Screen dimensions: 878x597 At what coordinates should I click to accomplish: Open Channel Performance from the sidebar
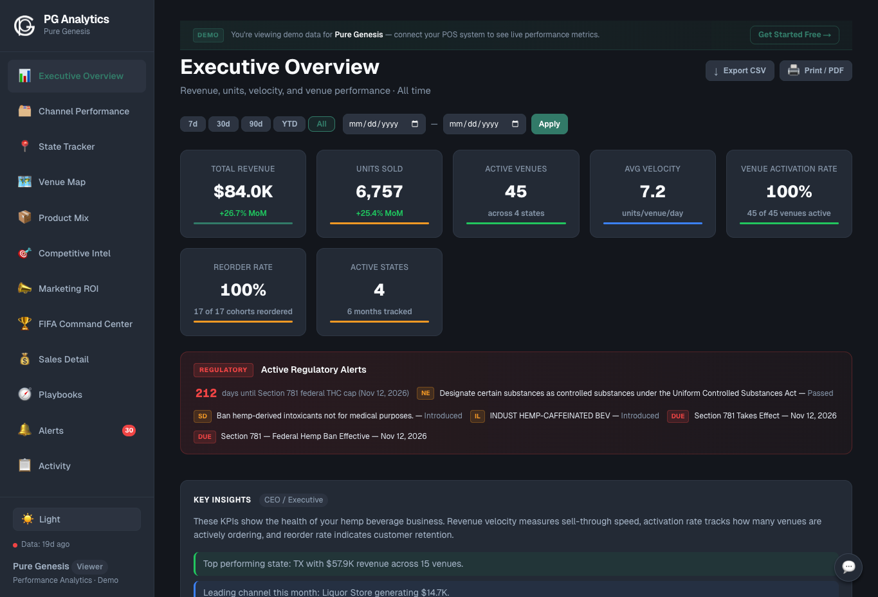(84, 111)
